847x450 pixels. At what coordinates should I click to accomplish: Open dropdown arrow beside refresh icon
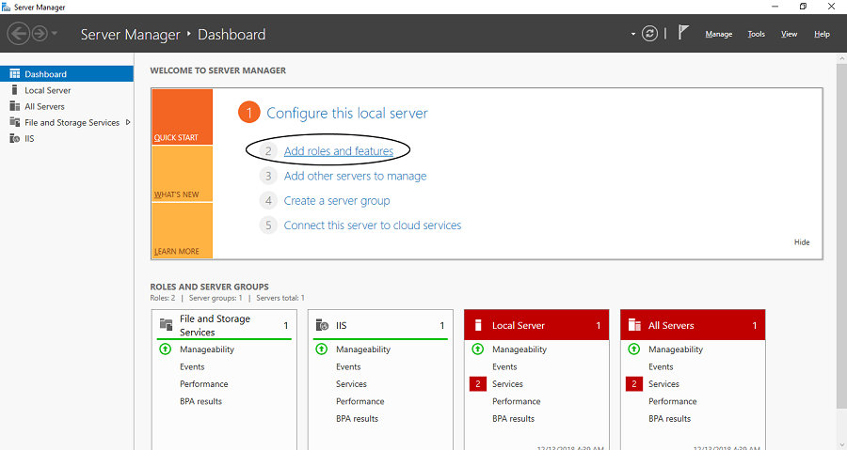633,34
